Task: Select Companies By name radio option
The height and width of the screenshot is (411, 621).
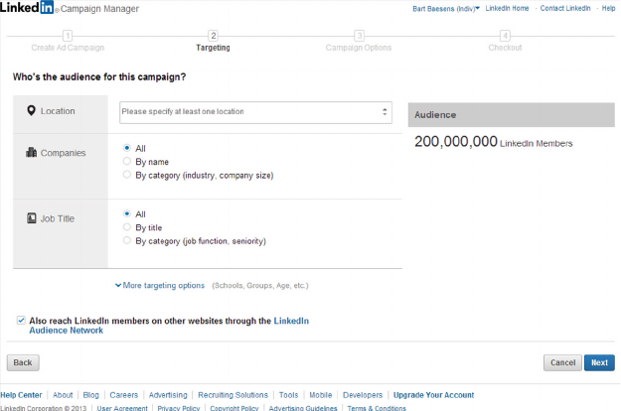Action: point(126,161)
